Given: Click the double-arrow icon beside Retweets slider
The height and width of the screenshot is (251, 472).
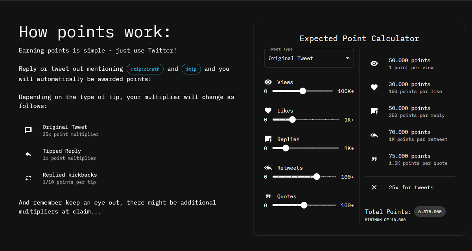Looking at the screenshot, I should tap(268, 168).
